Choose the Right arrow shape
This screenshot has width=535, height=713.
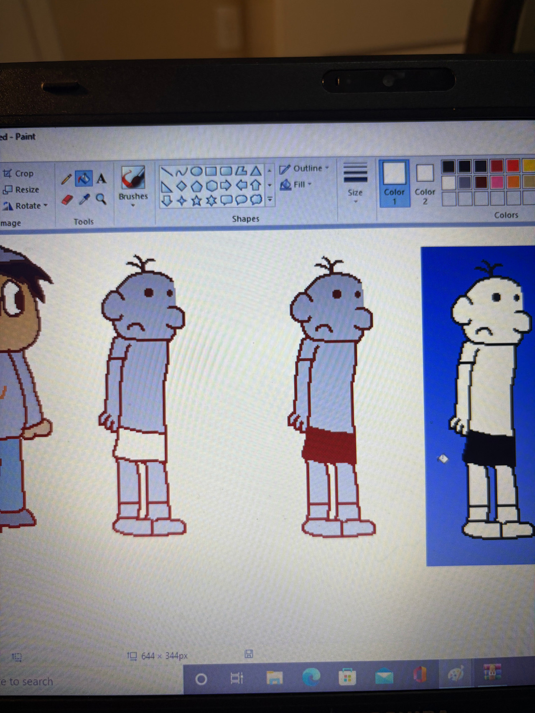coord(226,185)
